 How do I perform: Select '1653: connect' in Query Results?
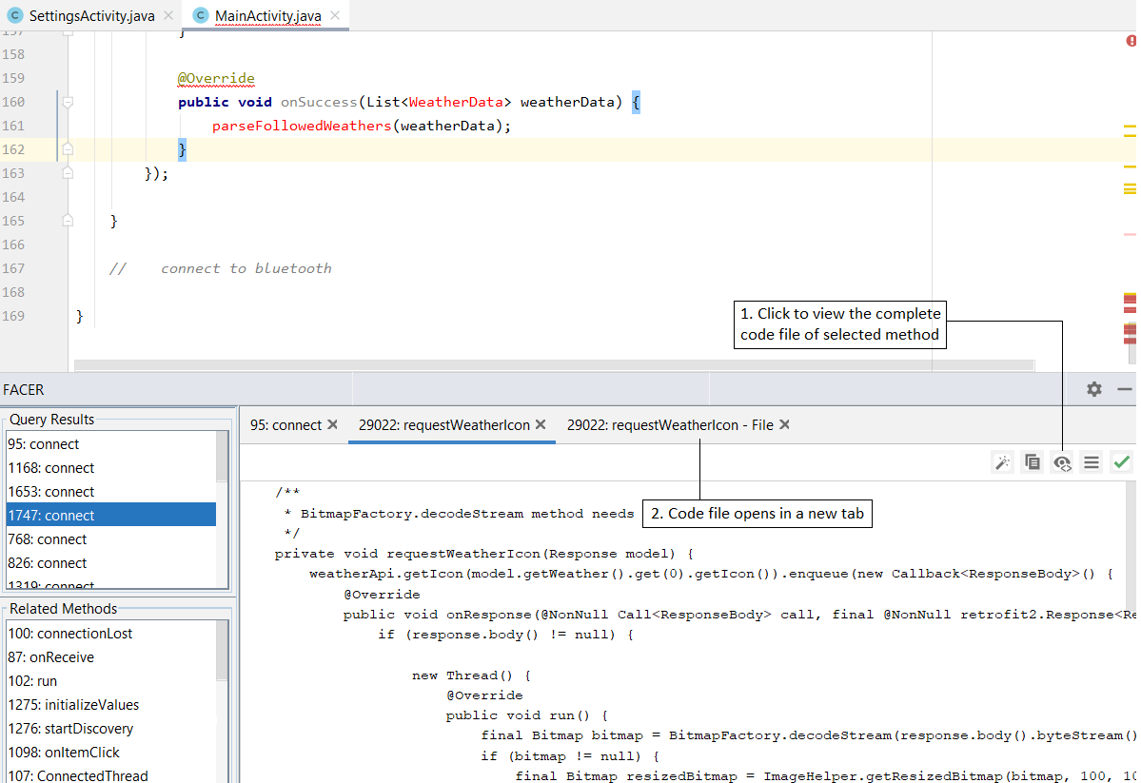coord(111,492)
